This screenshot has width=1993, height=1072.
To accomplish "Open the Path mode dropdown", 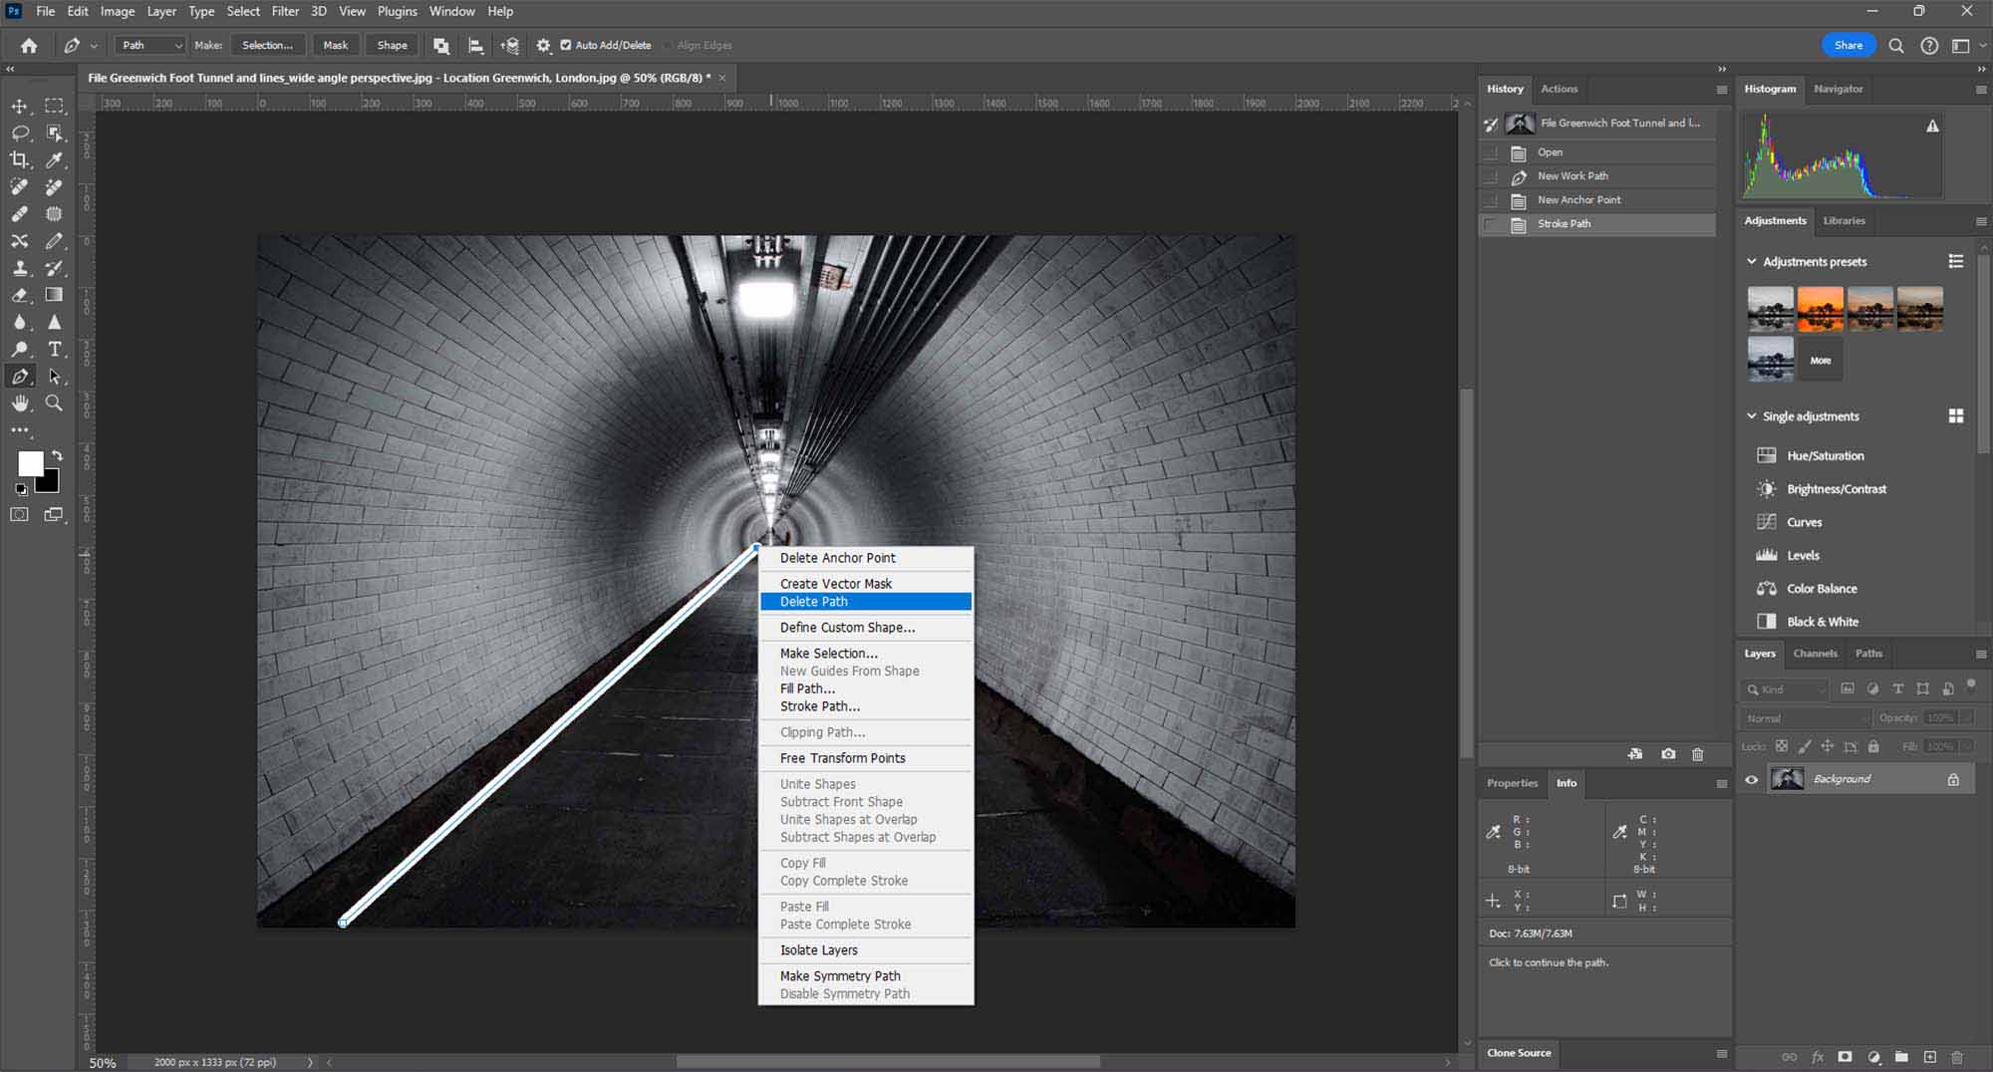I will [x=150, y=45].
